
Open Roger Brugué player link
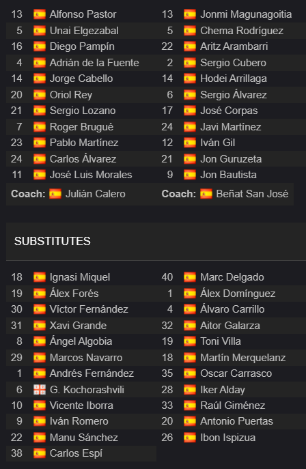pyautogui.click(x=81, y=127)
